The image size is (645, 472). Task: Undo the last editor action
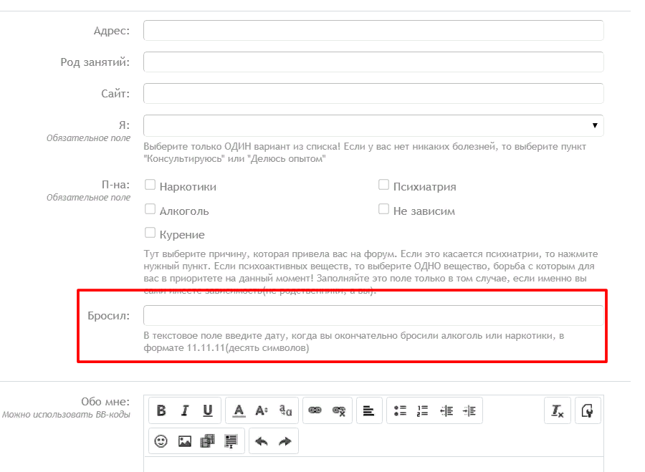coord(262,441)
